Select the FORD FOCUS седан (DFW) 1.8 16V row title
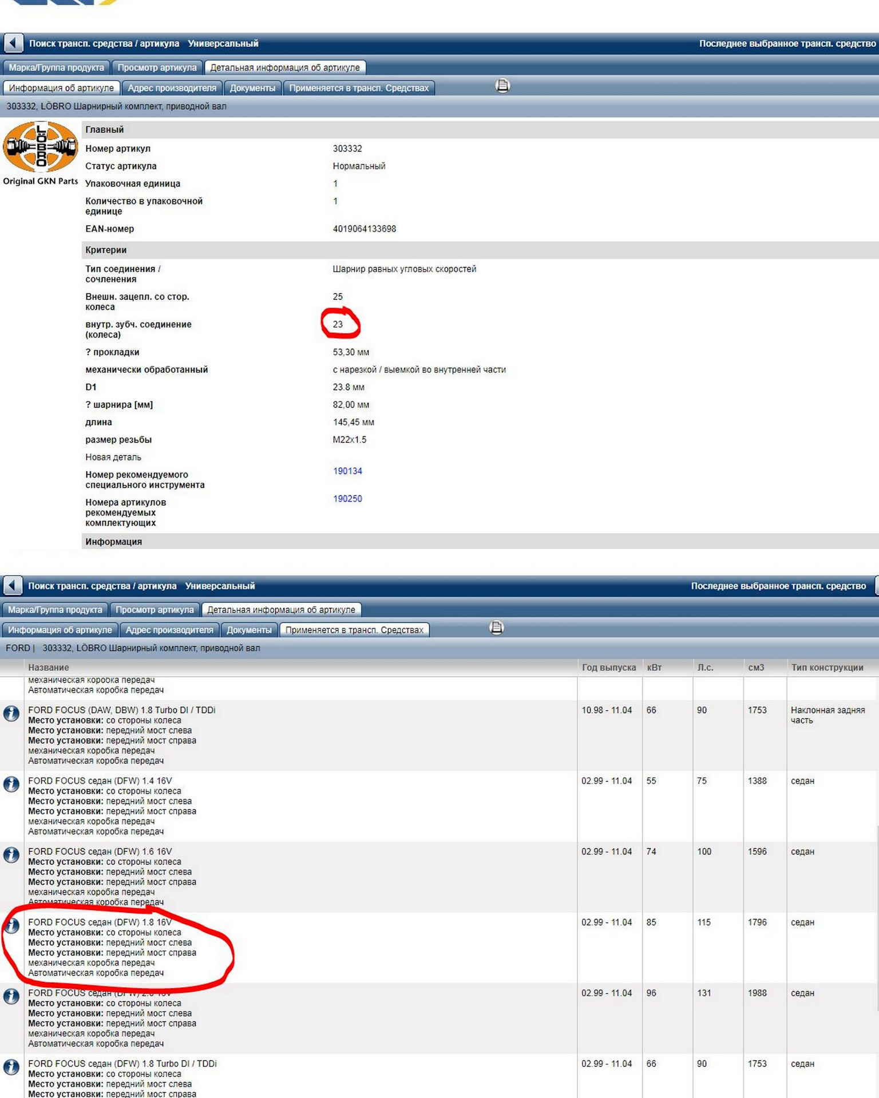Image resolution: width=879 pixels, height=1098 pixels. pyautogui.click(x=100, y=922)
